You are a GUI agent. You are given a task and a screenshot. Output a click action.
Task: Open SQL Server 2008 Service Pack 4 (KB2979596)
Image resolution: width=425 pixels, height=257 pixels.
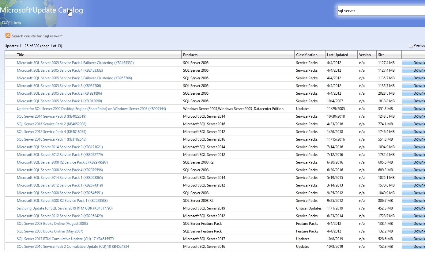pos(60,170)
